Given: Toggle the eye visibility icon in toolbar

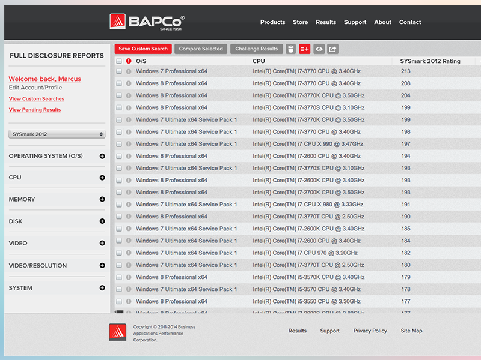Looking at the screenshot, I should pos(319,49).
